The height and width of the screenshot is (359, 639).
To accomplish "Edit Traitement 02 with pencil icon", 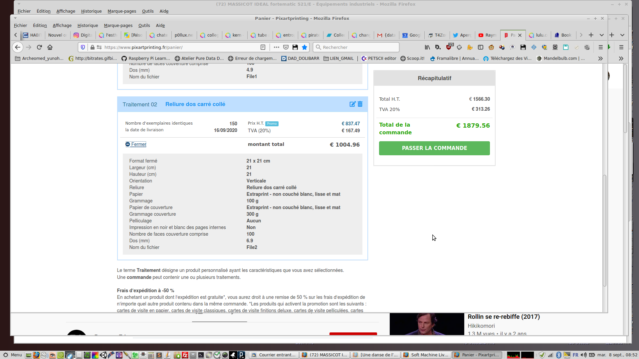I will [352, 104].
